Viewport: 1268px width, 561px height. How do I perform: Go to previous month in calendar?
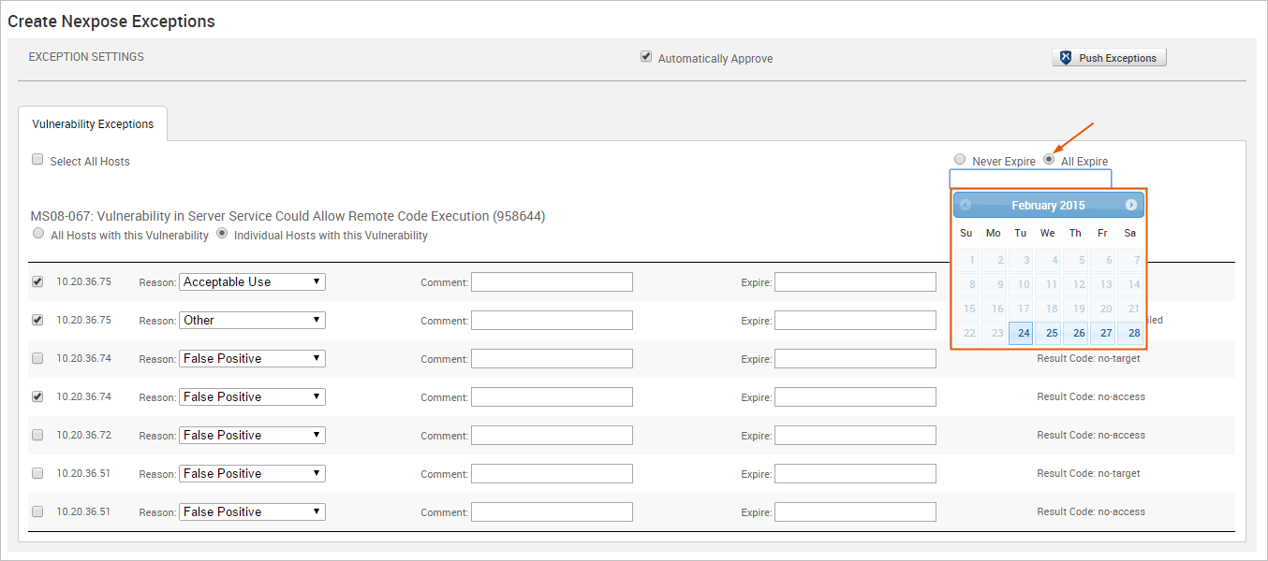[x=966, y=205]
